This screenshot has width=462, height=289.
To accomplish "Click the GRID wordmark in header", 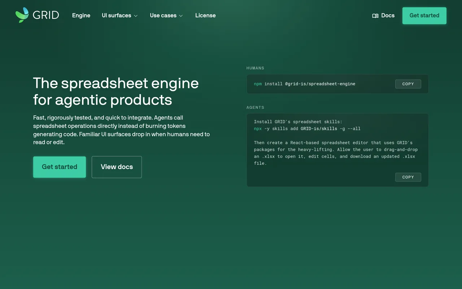I will [x=46, y=15].
